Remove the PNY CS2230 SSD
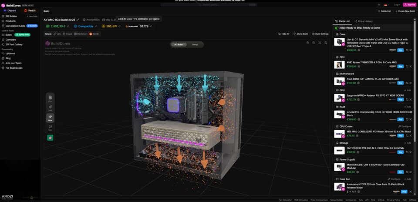418x202 pixels. coord(411,152)
